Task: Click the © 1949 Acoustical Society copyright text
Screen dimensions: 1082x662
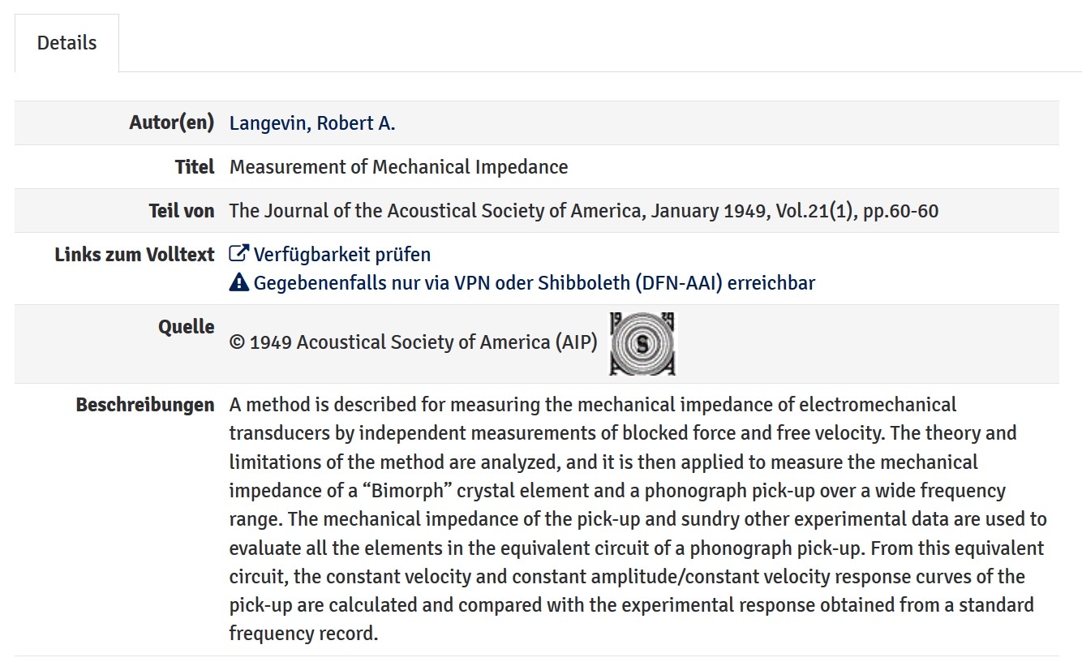Action: pos(413,342)
